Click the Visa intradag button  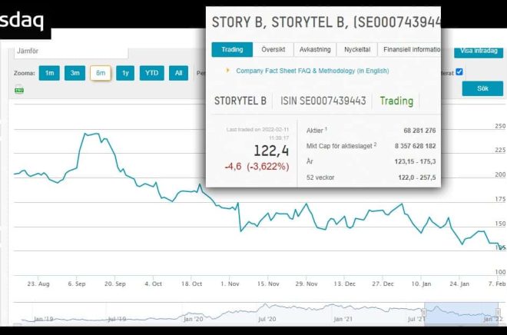coord(479,51)
